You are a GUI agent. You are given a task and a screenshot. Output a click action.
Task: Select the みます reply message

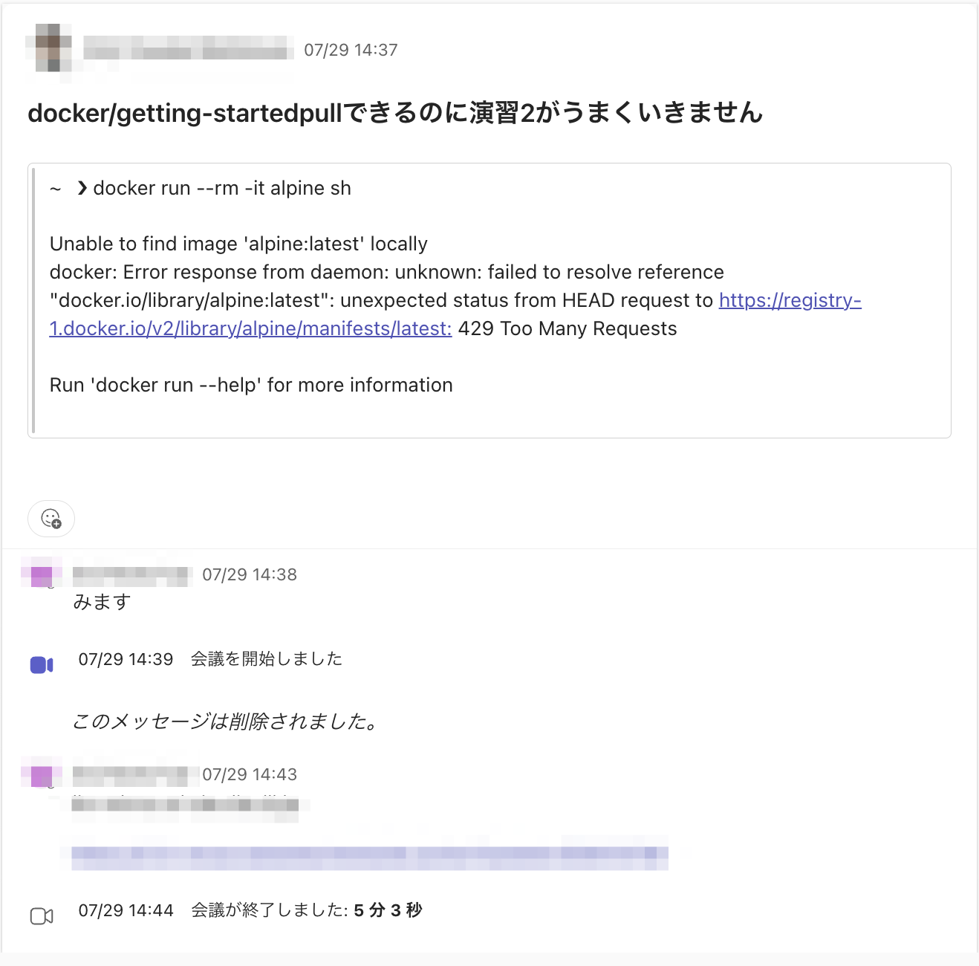point(102,602)
